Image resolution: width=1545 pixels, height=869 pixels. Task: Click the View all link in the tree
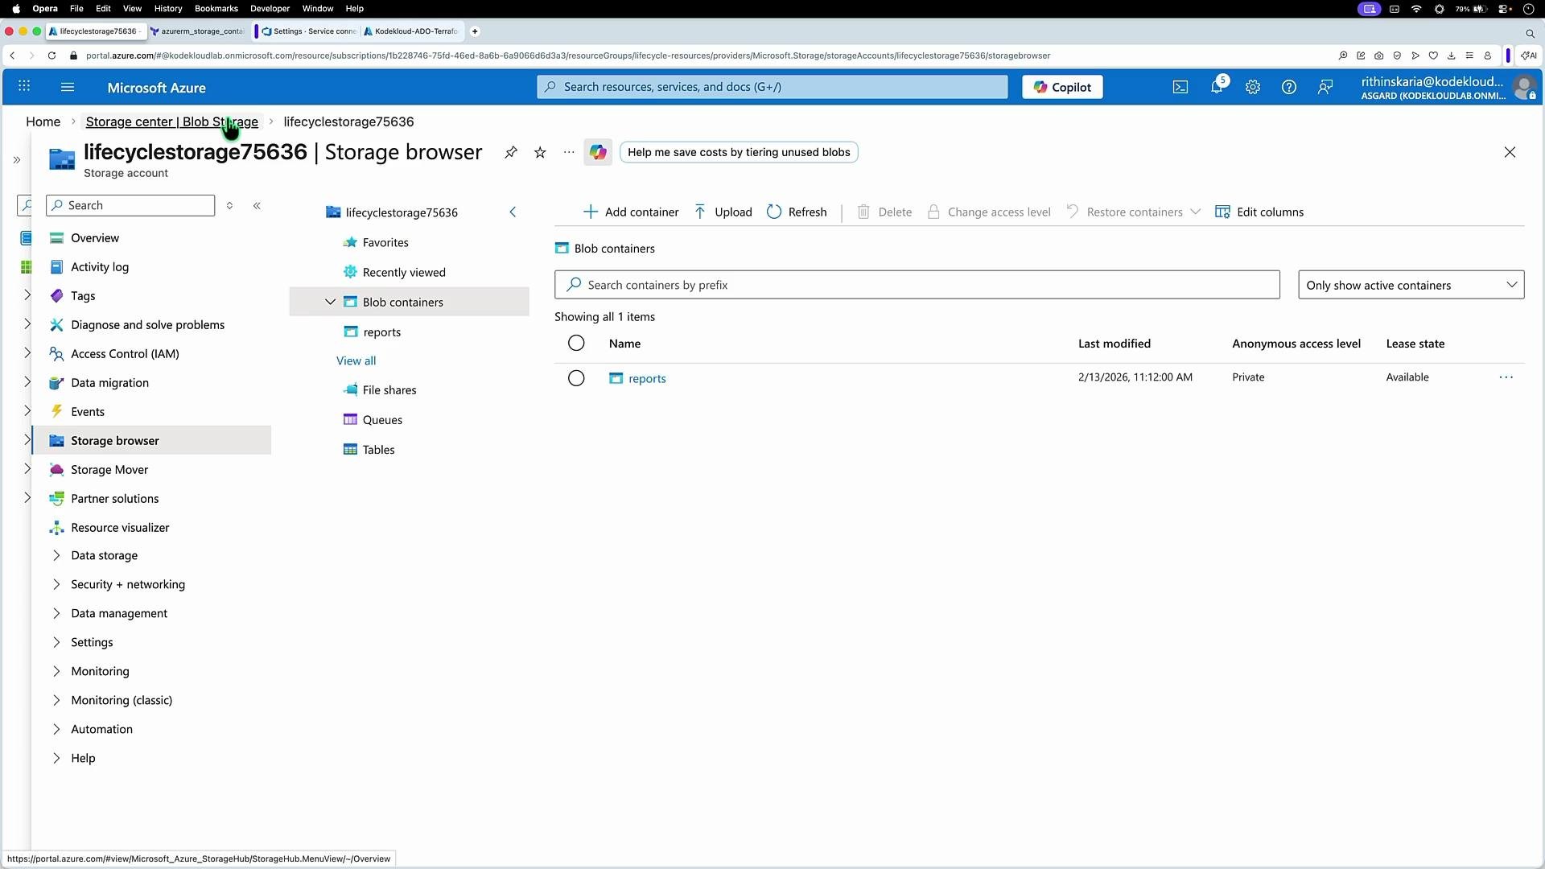(x=356, y=361)
